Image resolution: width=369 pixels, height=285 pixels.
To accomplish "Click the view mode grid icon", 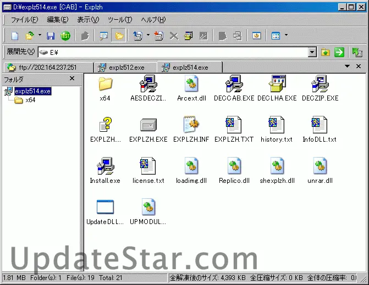I will 276,36.
